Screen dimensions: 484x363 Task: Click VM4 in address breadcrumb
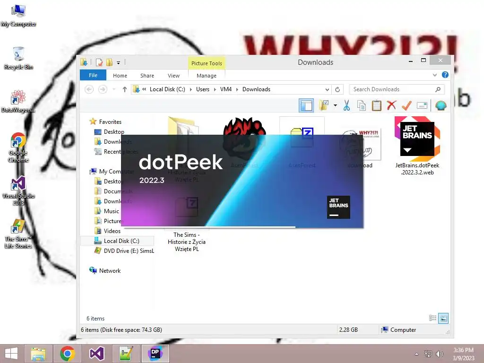(x=225, y=89)
